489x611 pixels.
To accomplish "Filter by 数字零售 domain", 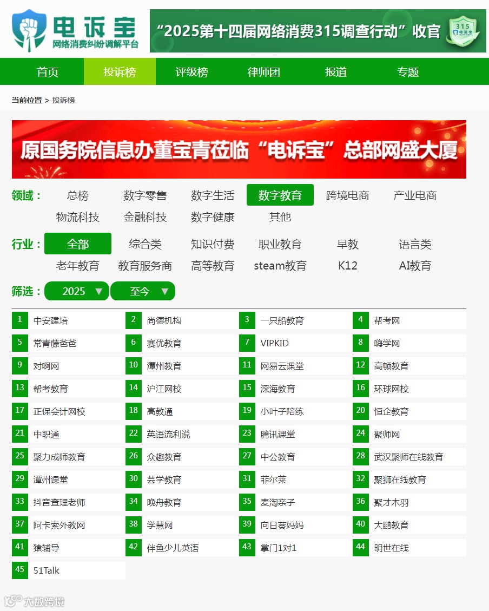I will pyautogui.click(x=145, y=195).
